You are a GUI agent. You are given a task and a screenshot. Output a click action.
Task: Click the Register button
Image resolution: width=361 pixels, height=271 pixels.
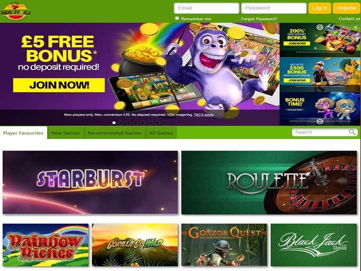pos(346,8)
